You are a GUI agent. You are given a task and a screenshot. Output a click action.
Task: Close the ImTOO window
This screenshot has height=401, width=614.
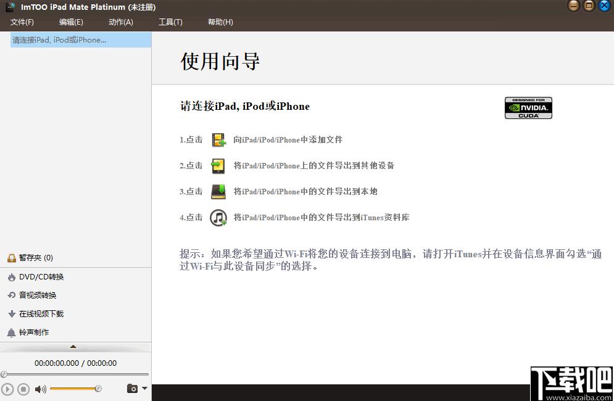click(x=605, y=6)
